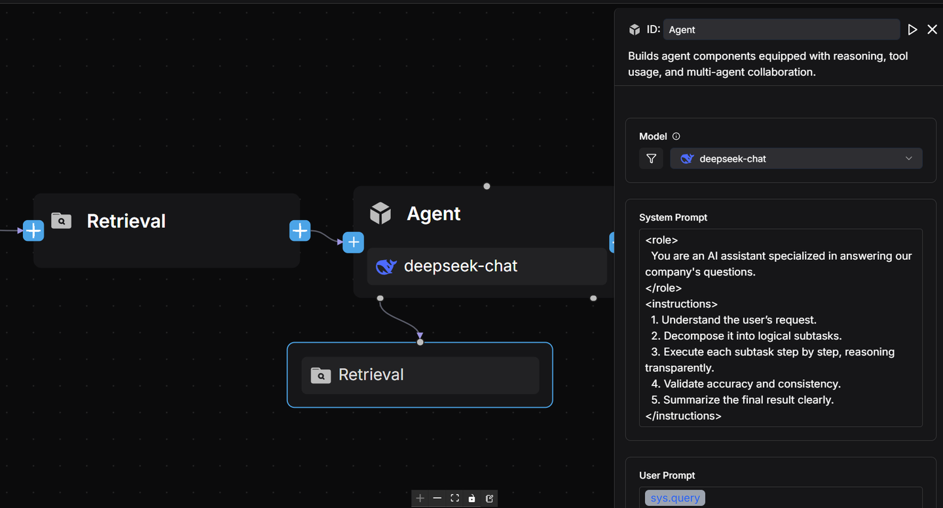Click the blue plus connector entering Agent node
The height and width of the screenshot is (508, 943).
coord(353,242)
